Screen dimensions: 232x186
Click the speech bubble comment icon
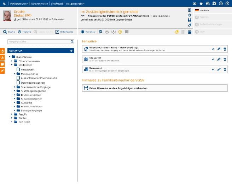point(127,32)
